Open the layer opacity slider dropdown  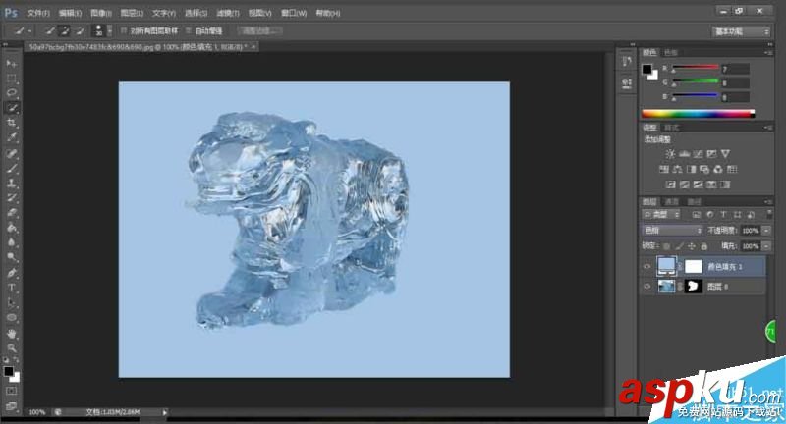tap(766, 231)
